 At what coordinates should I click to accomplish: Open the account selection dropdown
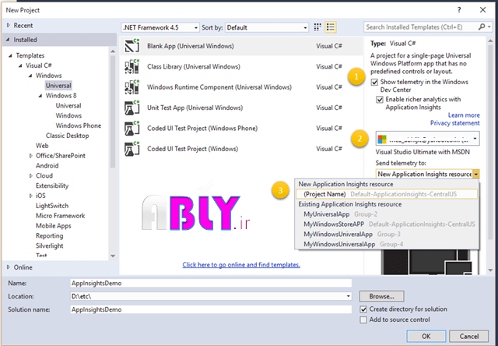pyautogui.click(x=427, y=139)
